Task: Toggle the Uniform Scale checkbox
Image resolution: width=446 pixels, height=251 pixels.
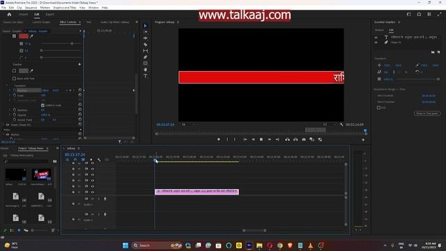Action: tap(43, 105)
